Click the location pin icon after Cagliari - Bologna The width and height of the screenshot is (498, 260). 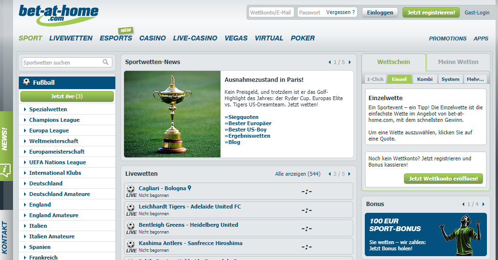point(190,188)
